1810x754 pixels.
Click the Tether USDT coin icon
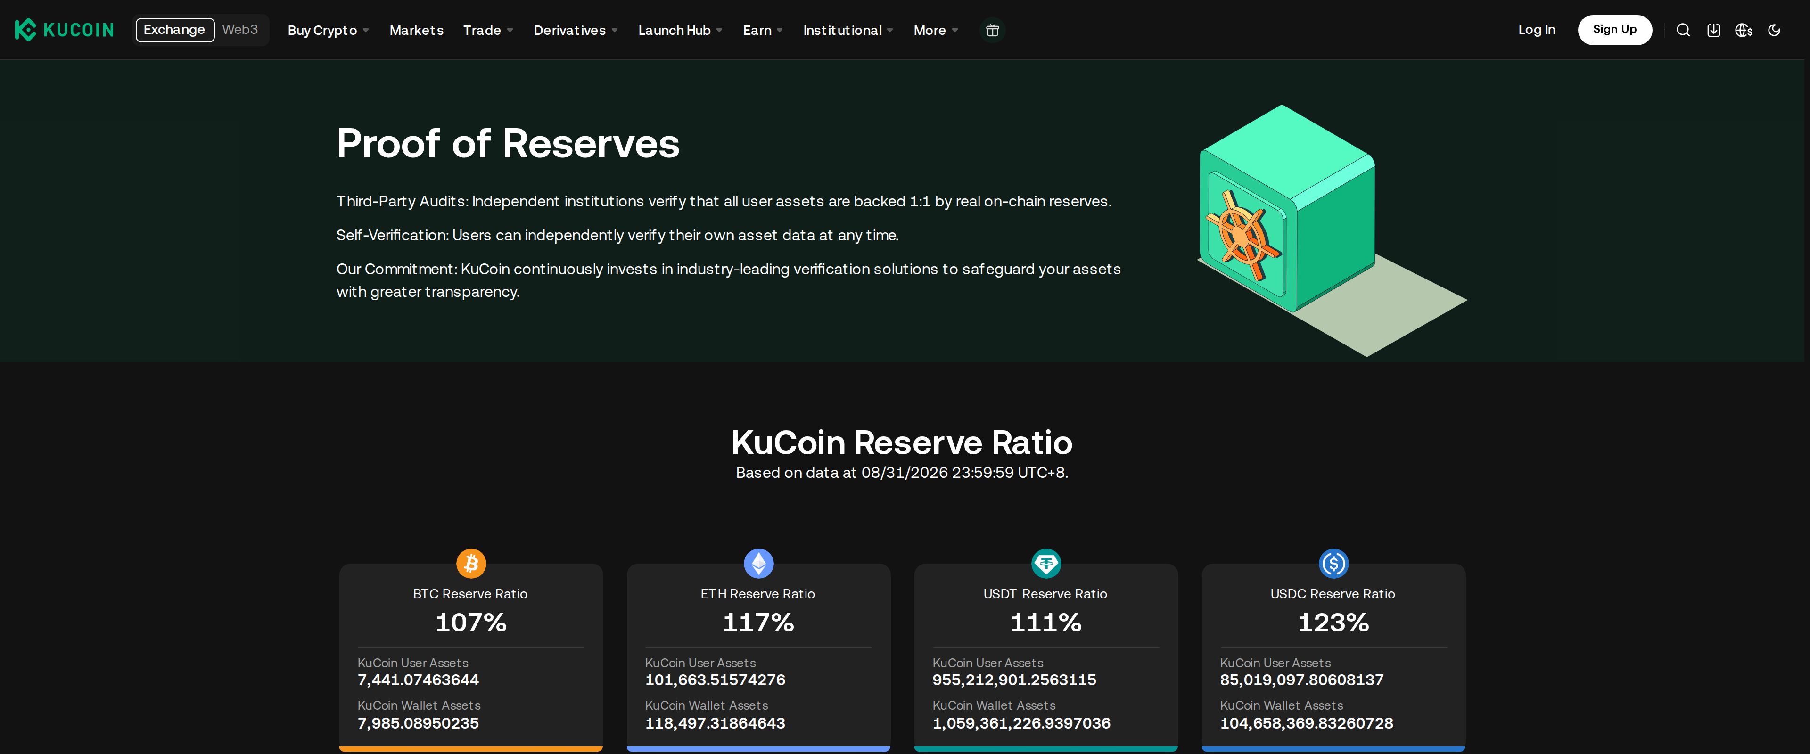(1045, 563)
